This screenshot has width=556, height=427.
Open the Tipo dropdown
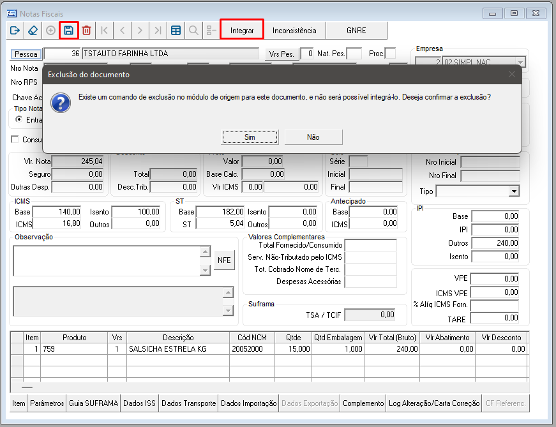click(x=514, y=191)
